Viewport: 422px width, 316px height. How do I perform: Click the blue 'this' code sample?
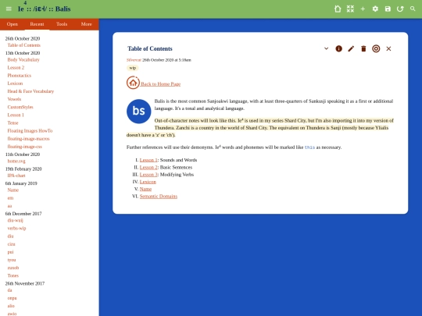(309, 147)
